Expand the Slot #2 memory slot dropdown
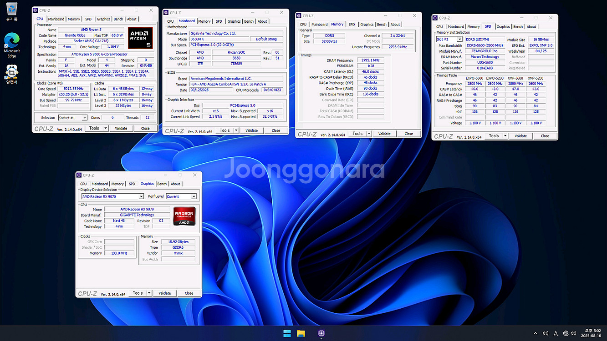This screenshot has height=341, width=607. 459,40
